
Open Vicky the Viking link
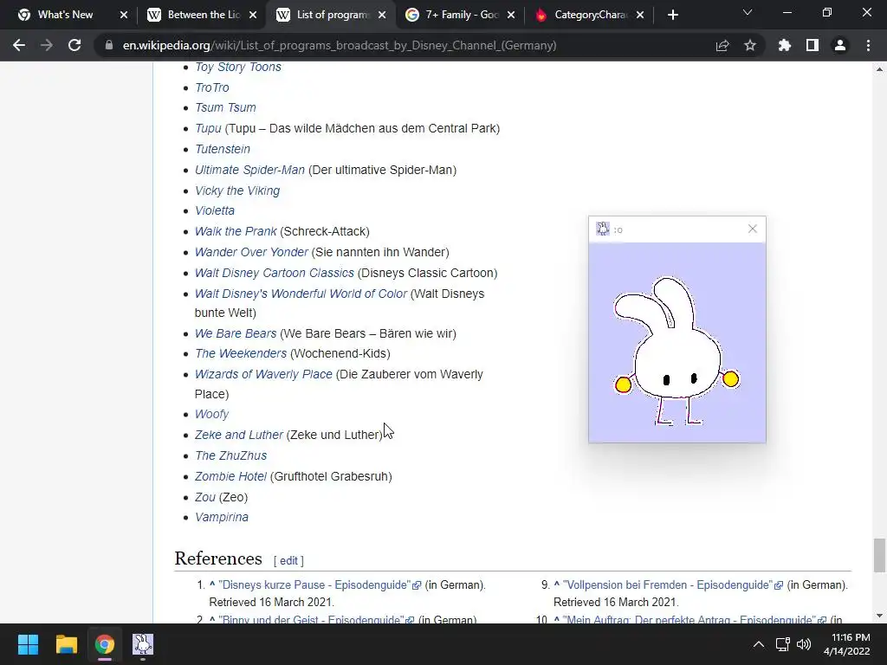point(237,190)
